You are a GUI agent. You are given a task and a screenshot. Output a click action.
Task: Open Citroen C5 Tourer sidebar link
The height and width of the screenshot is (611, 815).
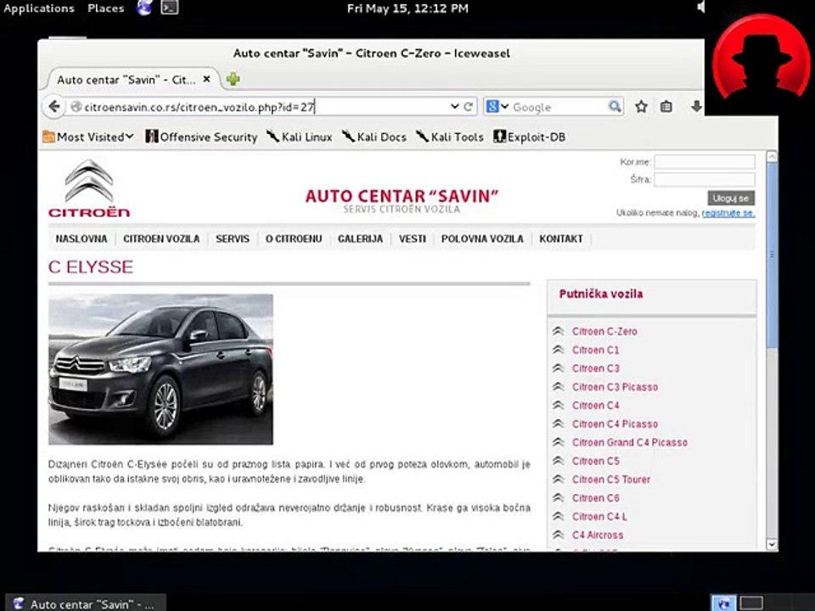click(611, 479)
